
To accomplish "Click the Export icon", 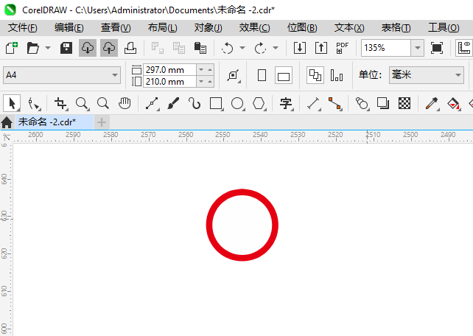I will click(321, 48).
